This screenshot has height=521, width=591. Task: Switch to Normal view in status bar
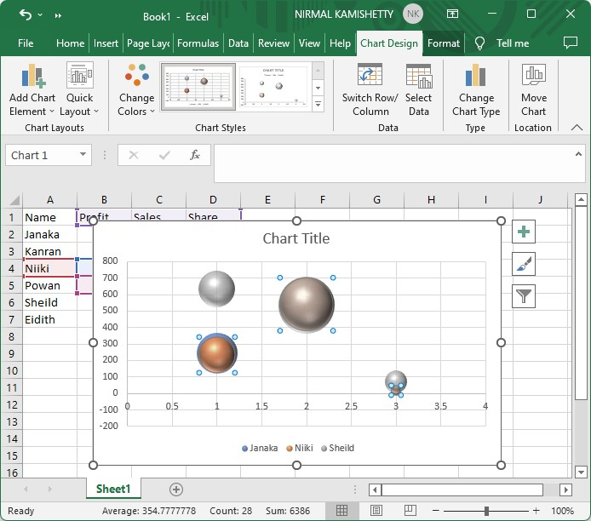coord(341,511)
